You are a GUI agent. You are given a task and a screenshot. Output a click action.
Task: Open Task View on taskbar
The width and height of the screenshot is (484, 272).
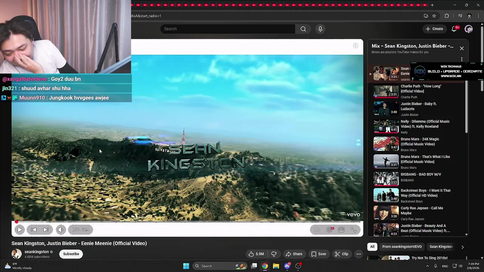click(254, 266)
